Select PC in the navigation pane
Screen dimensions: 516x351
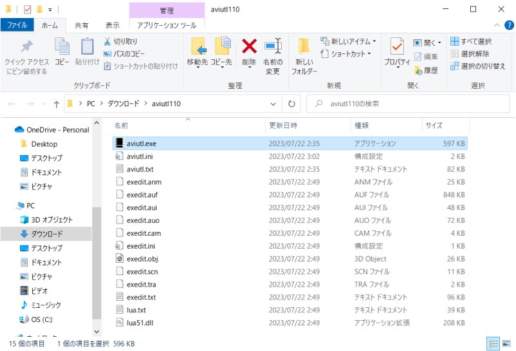coord(26,205)
